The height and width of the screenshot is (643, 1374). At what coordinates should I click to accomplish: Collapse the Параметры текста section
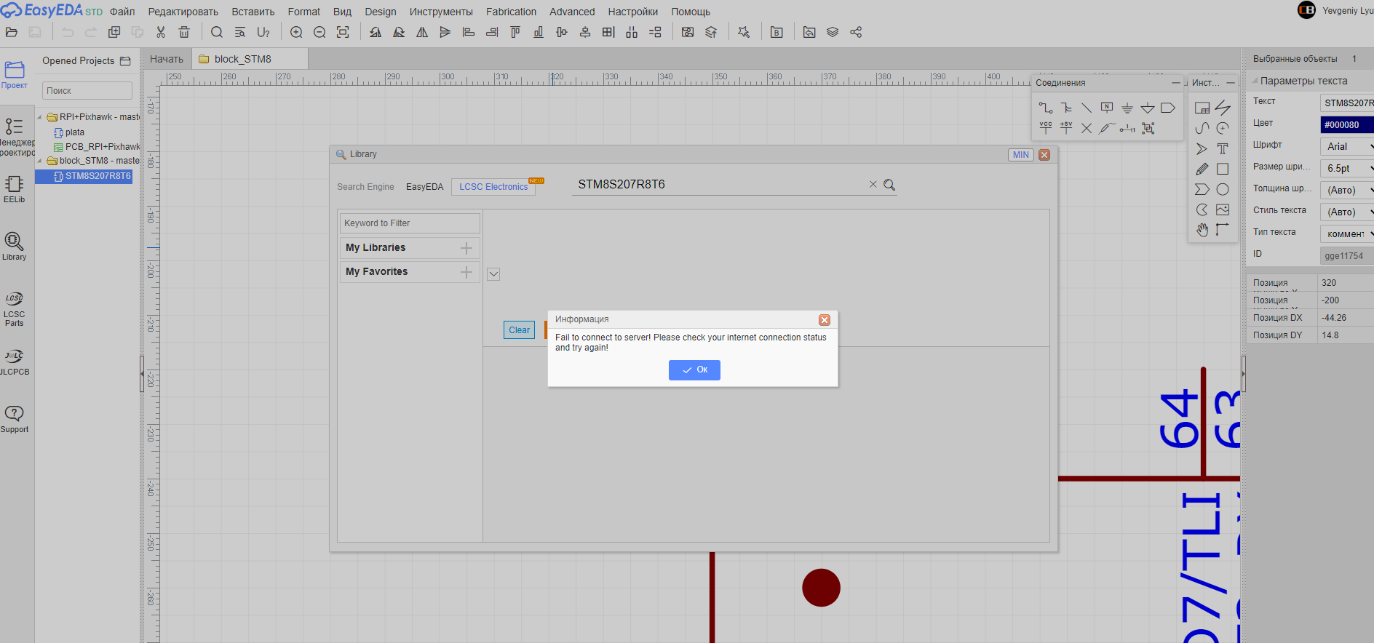[x=1255, y=81]
